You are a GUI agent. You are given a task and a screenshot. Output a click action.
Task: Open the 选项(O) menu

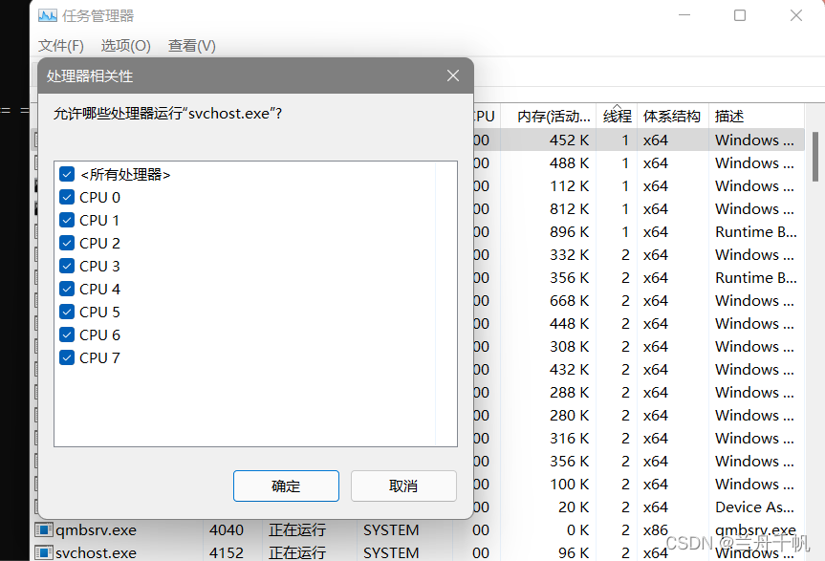click(x=126, y=46)
